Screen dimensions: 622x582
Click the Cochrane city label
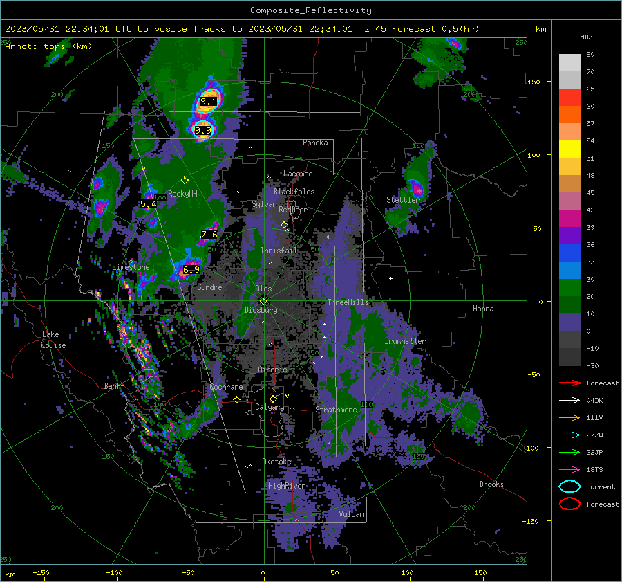tap(226, 387)
